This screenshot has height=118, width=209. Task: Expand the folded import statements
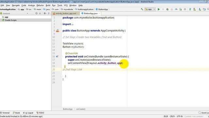pos(61,24)
